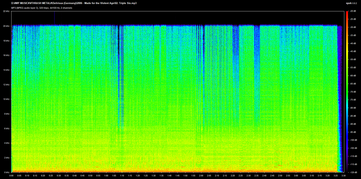Click the -80 dB scale label
The height and width of the screenshot is (179, 361).
pos(353,108)
